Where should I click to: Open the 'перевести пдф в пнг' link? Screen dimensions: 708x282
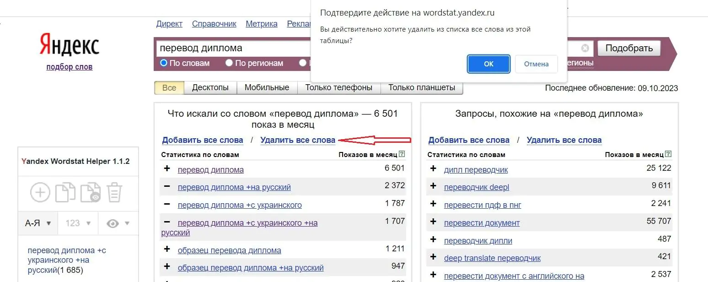point(483,205)
